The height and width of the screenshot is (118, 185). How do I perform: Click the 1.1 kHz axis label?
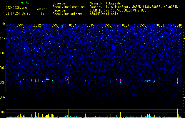[x=2, y=38]
